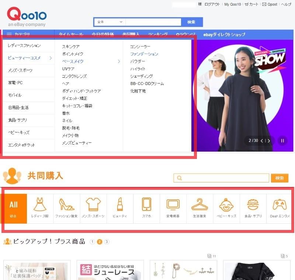The image size is (295, 280).
Task: Open 家電・PC category
Action: (x=15, y=83)
